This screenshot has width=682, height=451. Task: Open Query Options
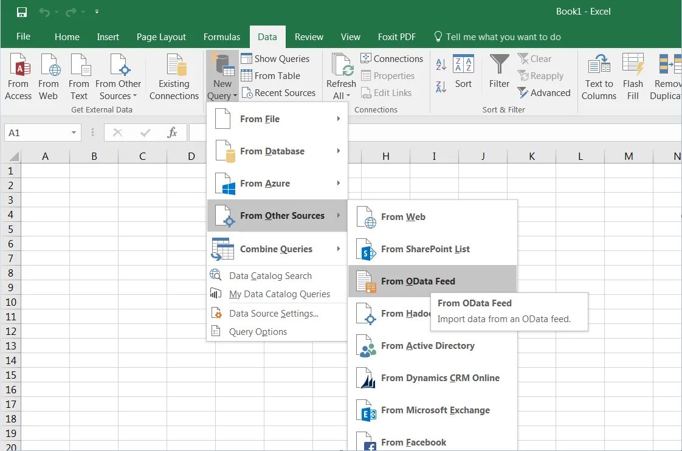277,331
